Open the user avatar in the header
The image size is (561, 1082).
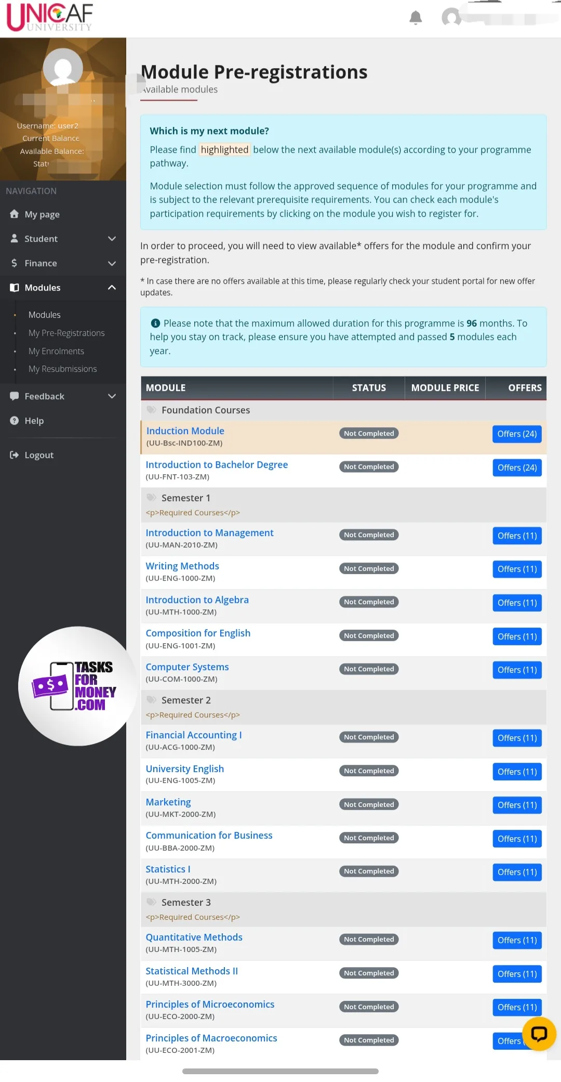[x=451, y=17]
